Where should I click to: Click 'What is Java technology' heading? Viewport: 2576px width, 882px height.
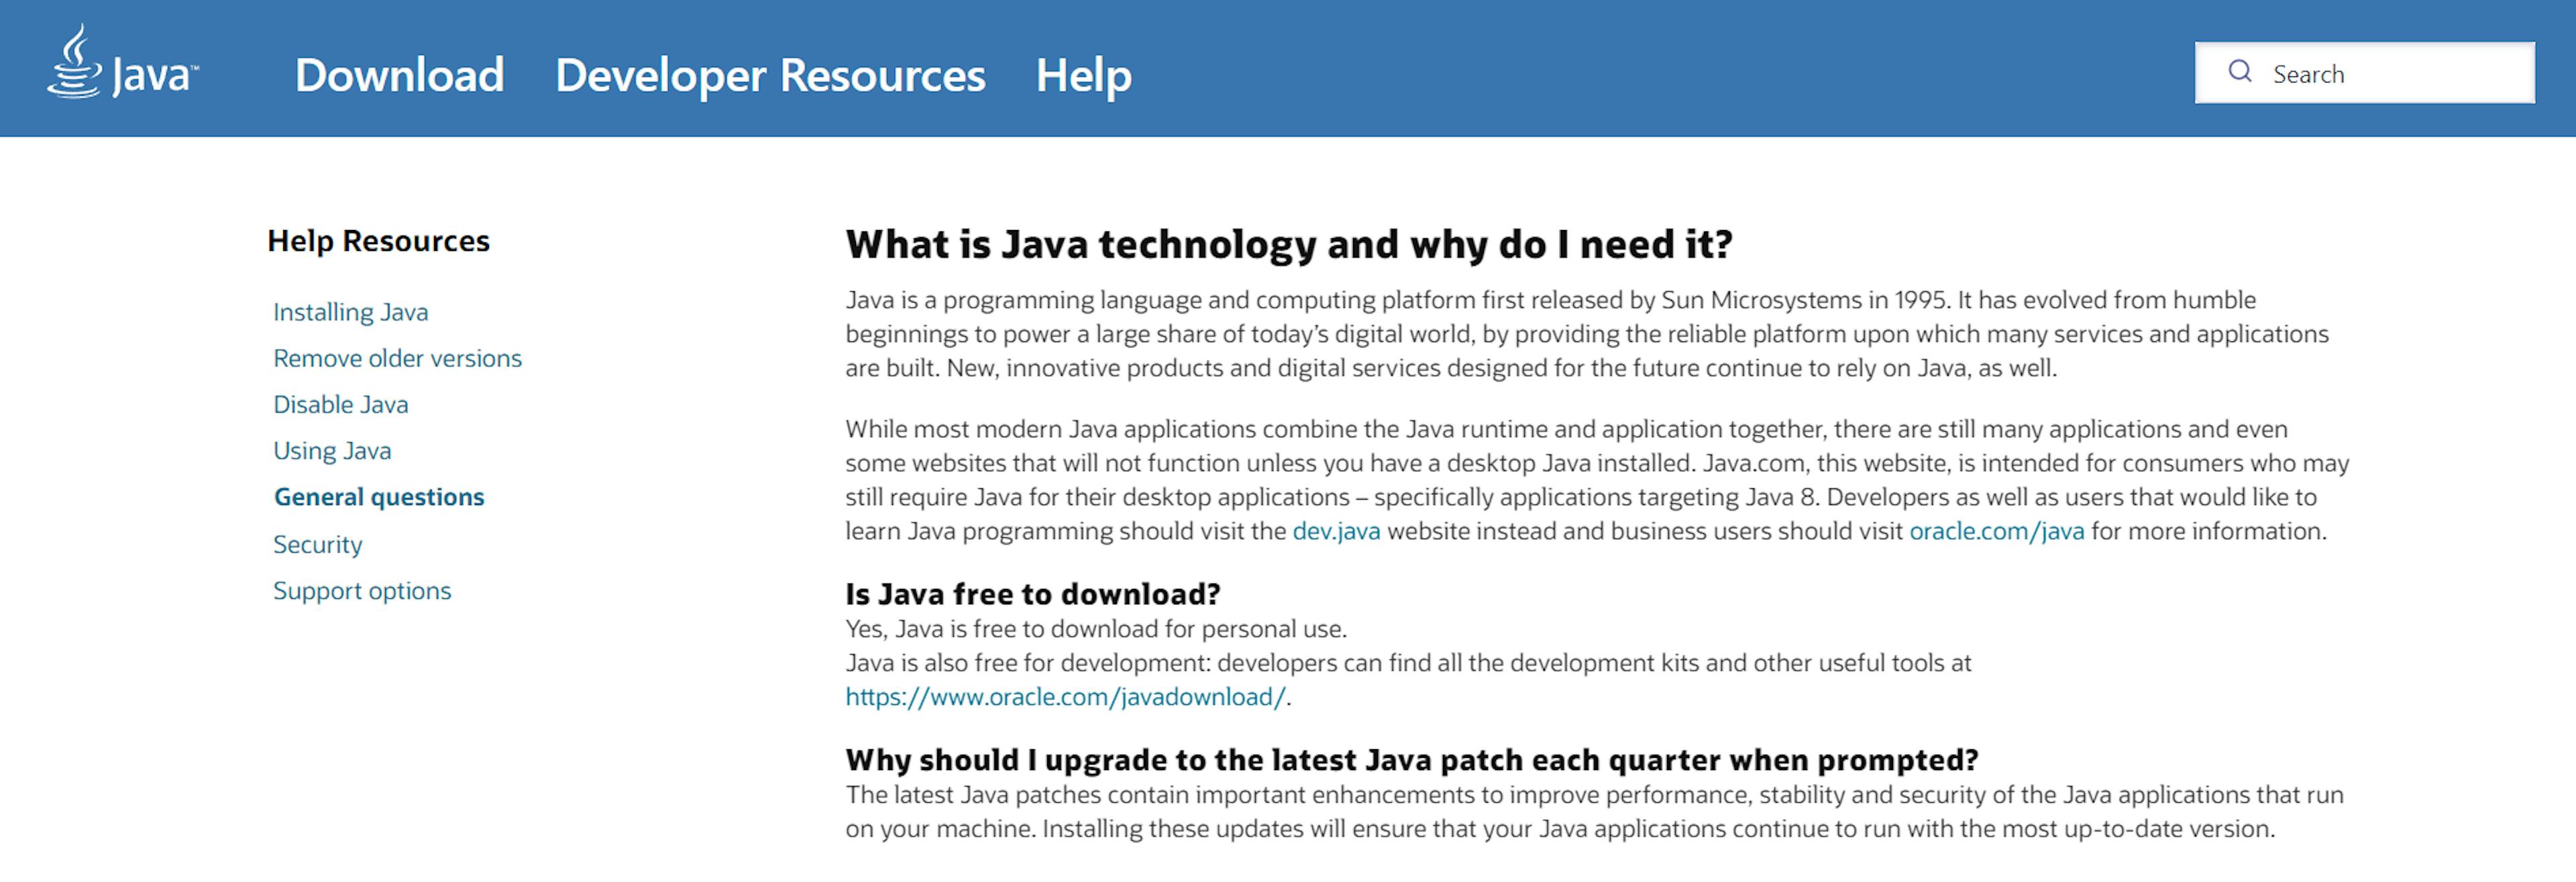(x=1289, y=244)
